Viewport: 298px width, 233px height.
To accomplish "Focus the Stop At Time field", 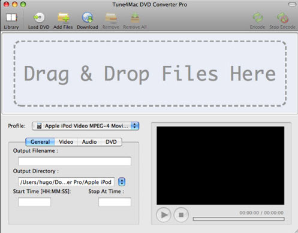I will pos(115,202).
